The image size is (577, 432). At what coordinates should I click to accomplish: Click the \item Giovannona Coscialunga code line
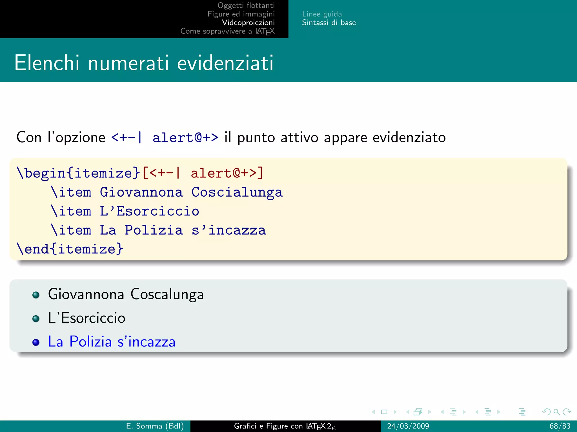pyautogui.click(x=167, y=192)
